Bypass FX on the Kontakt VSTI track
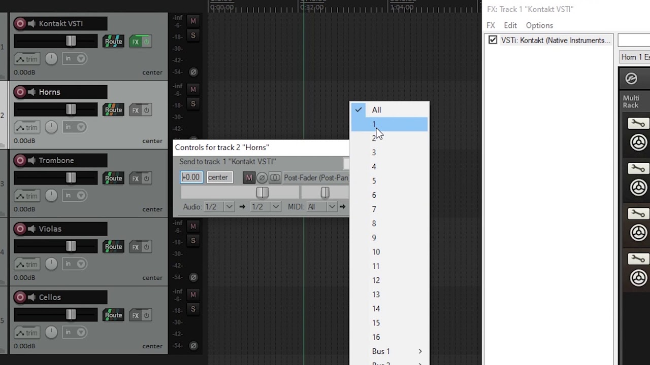This screenshot has width=650, height=365. [x=147, y=42]
